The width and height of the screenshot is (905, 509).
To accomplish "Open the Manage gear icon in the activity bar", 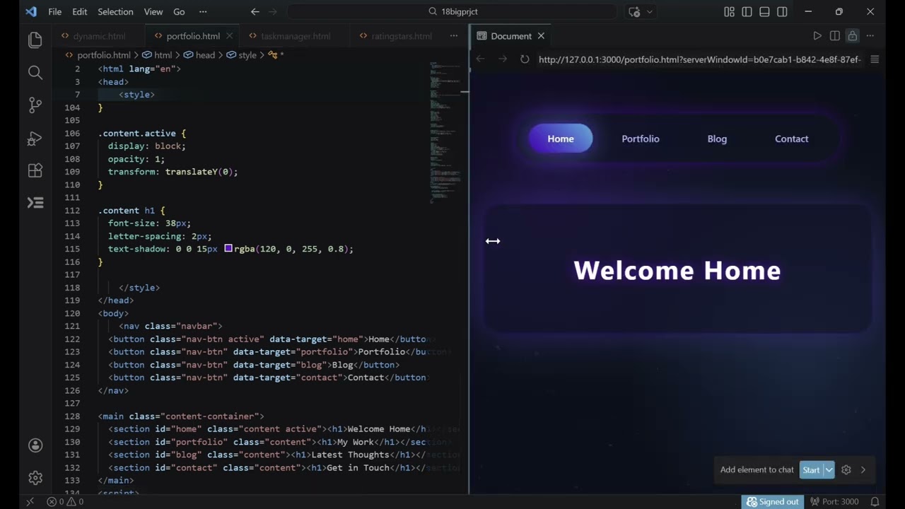I will click(35, 478).
